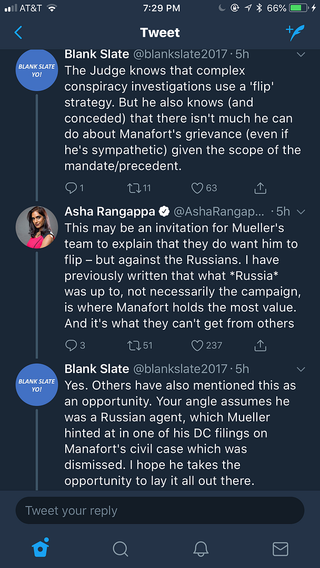Compose a new tweet with feather icon
320x568 pixels.
pyautogui.click(x=295, y=33)
